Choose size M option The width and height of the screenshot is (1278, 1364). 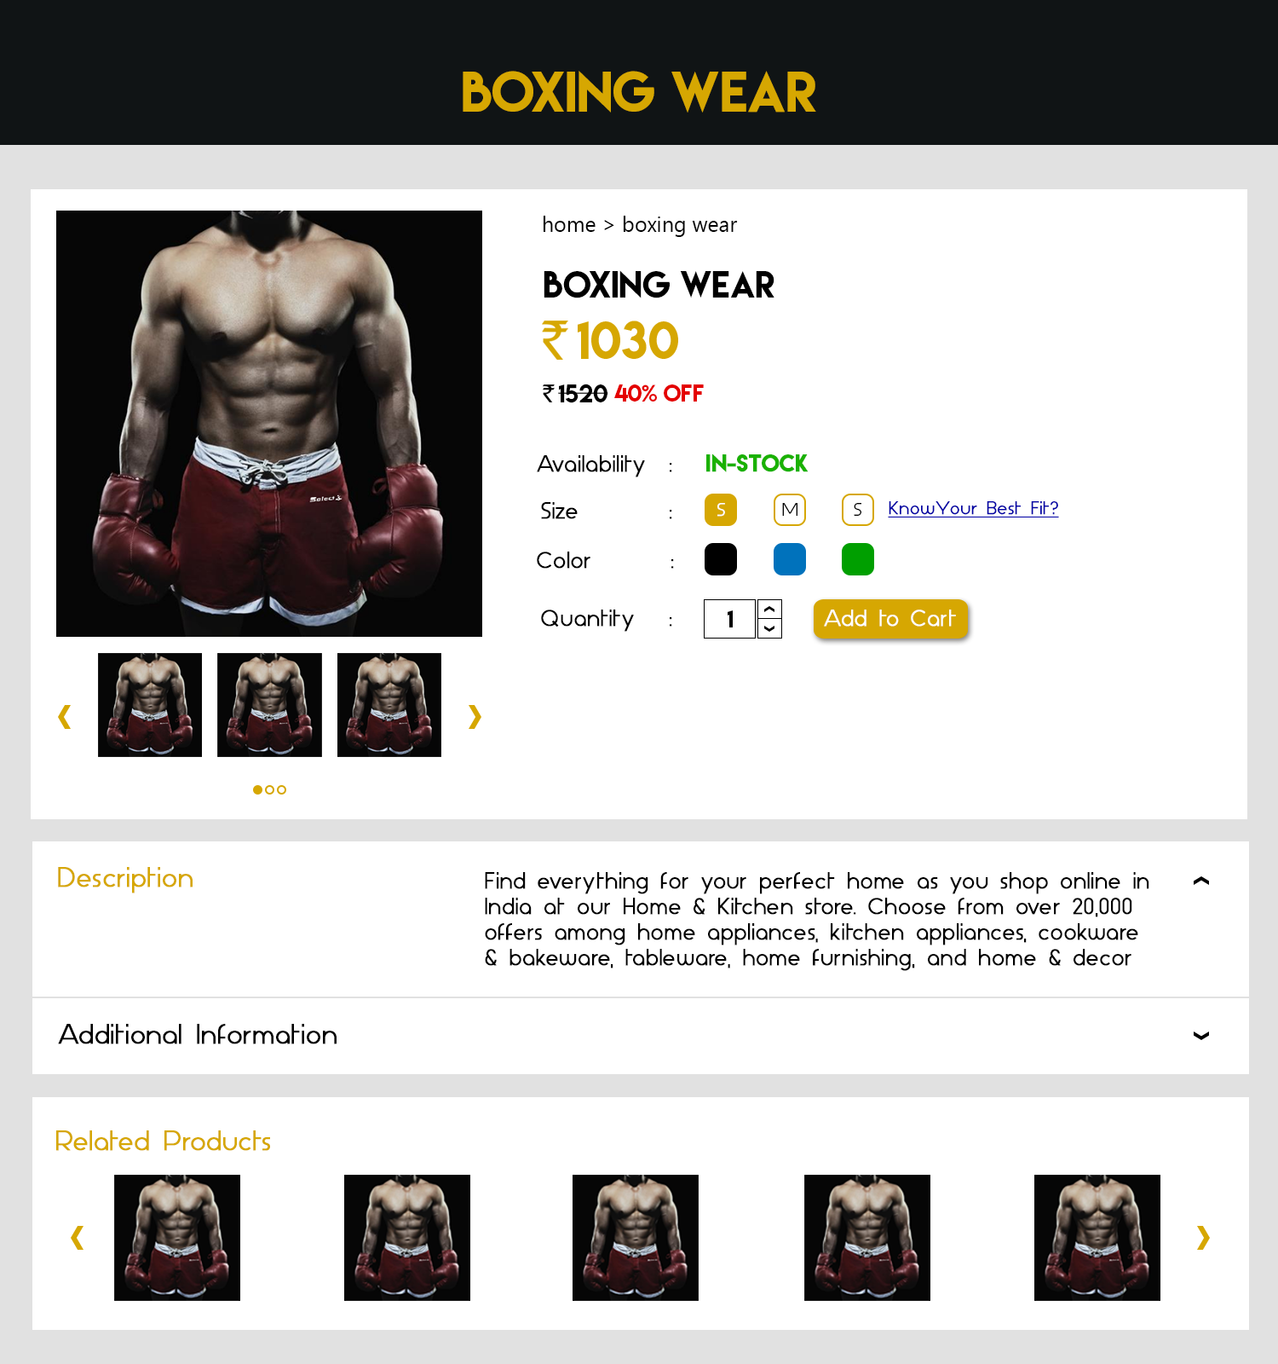pos(790,510)
